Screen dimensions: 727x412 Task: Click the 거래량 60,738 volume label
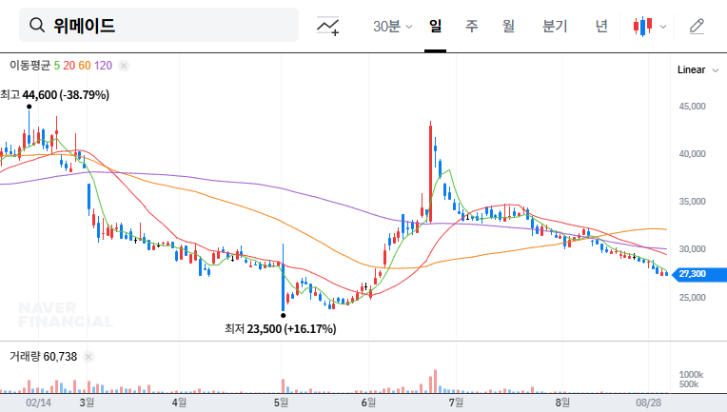43,357
